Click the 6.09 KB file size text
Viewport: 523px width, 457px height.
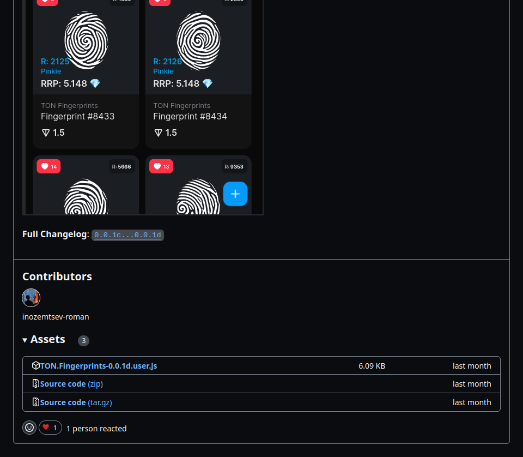coord(372,366)
